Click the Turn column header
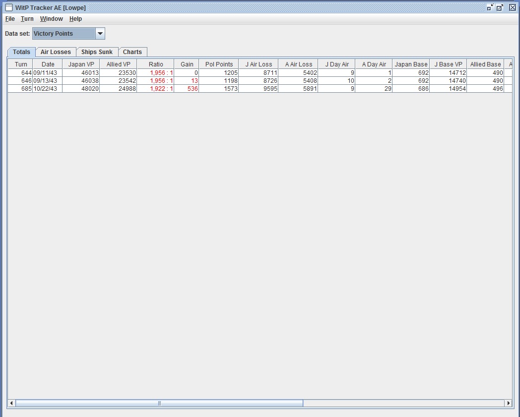Image resolution: width=520 pixels, height=417 pixels. coord(20,64)
